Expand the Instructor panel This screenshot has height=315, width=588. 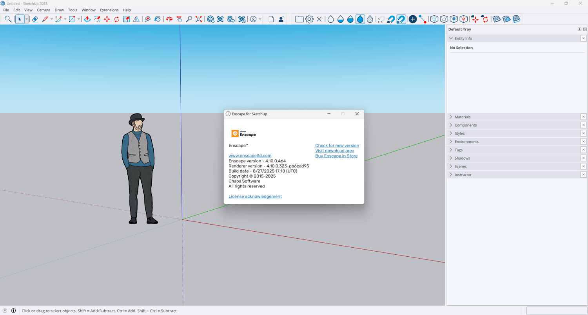point(451,175)
